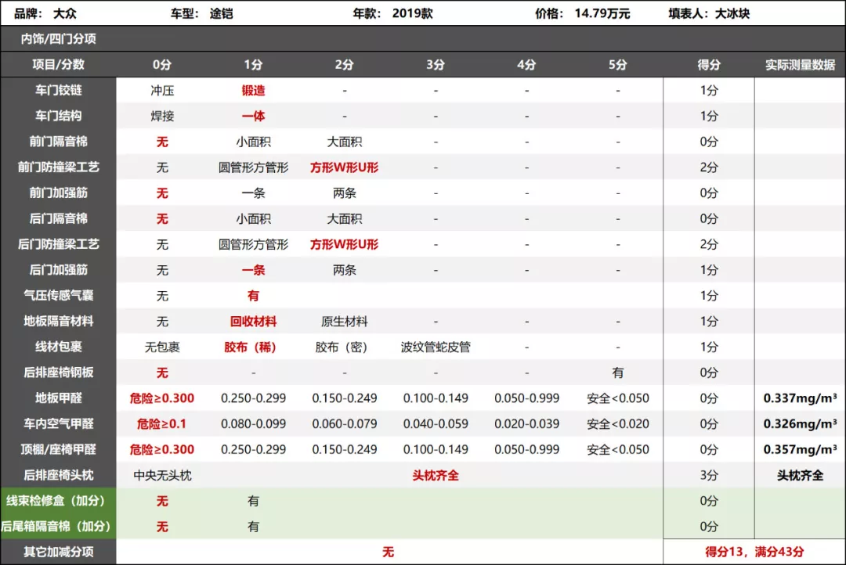Select the red "胶布（稀）" cell
846x565 pixels.
(253, 347)
